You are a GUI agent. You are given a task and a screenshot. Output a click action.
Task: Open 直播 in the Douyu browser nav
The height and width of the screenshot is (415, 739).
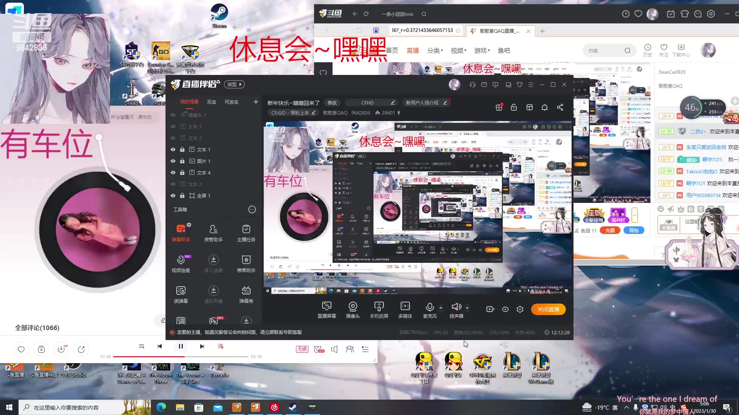(x=413, y=50)
